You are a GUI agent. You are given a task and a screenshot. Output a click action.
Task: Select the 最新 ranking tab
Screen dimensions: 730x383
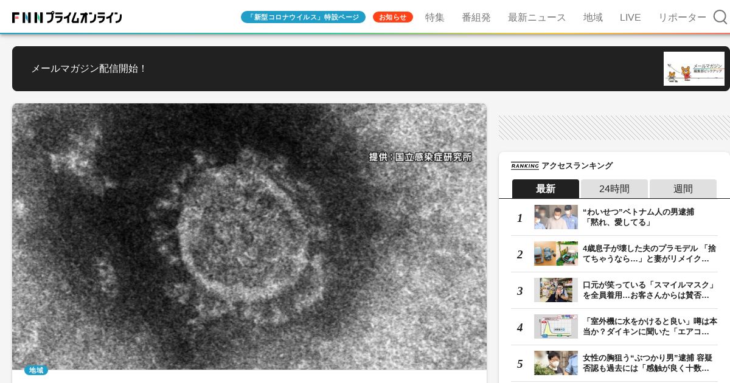click(546, 188)
